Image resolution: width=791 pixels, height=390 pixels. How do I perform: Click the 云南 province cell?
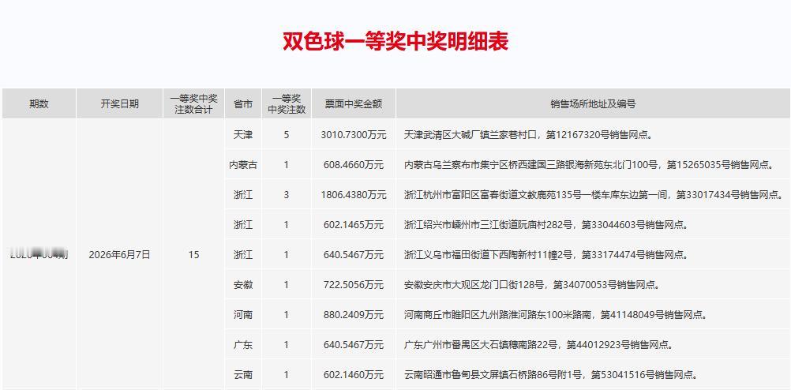point(243,375)
